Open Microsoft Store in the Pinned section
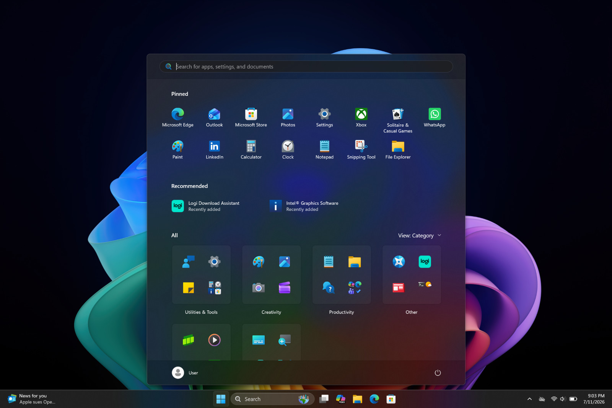Screen dimensions: 612x408 pos(251,118)
